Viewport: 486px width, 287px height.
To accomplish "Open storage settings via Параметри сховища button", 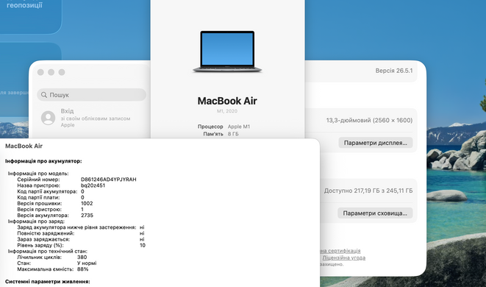I will click(375, 213).
